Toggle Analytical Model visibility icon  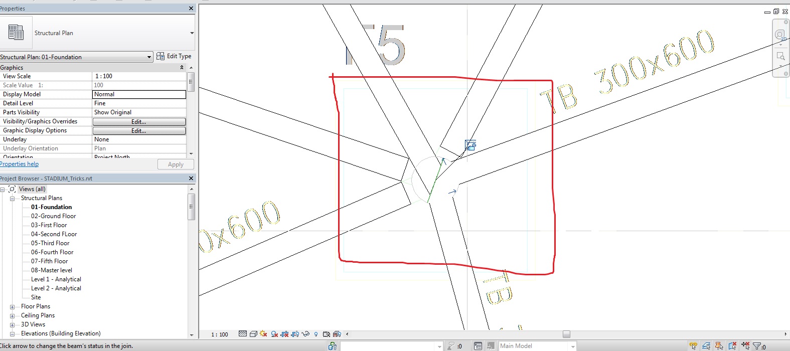[x=337, y=334]
